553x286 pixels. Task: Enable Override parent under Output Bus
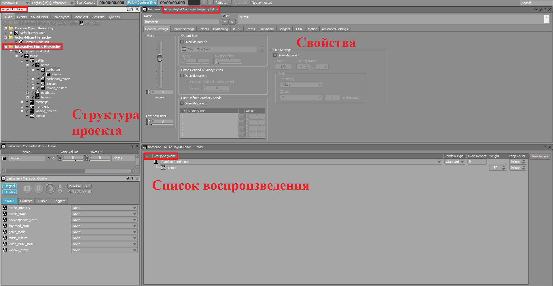click(182, 42)
